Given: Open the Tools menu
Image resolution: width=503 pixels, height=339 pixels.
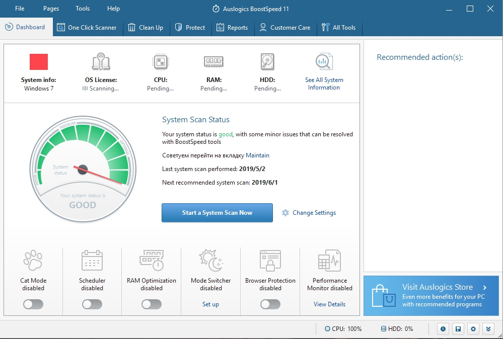Looking at the screenshot, I should [83, 9].
